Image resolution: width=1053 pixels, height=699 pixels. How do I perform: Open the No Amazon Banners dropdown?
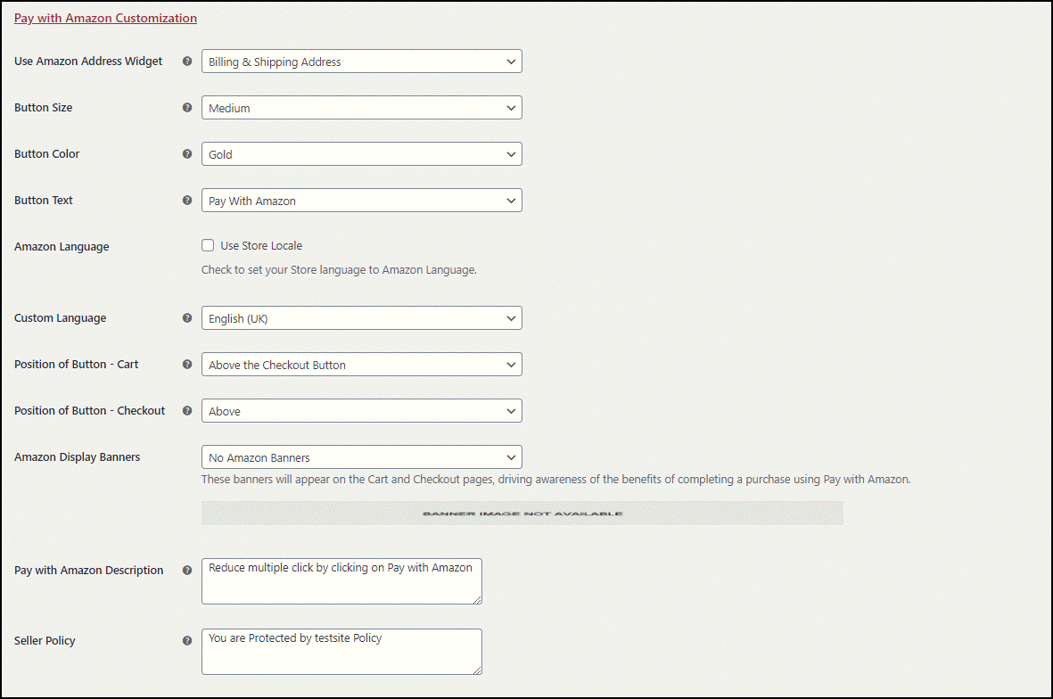(x=362, y=457)
